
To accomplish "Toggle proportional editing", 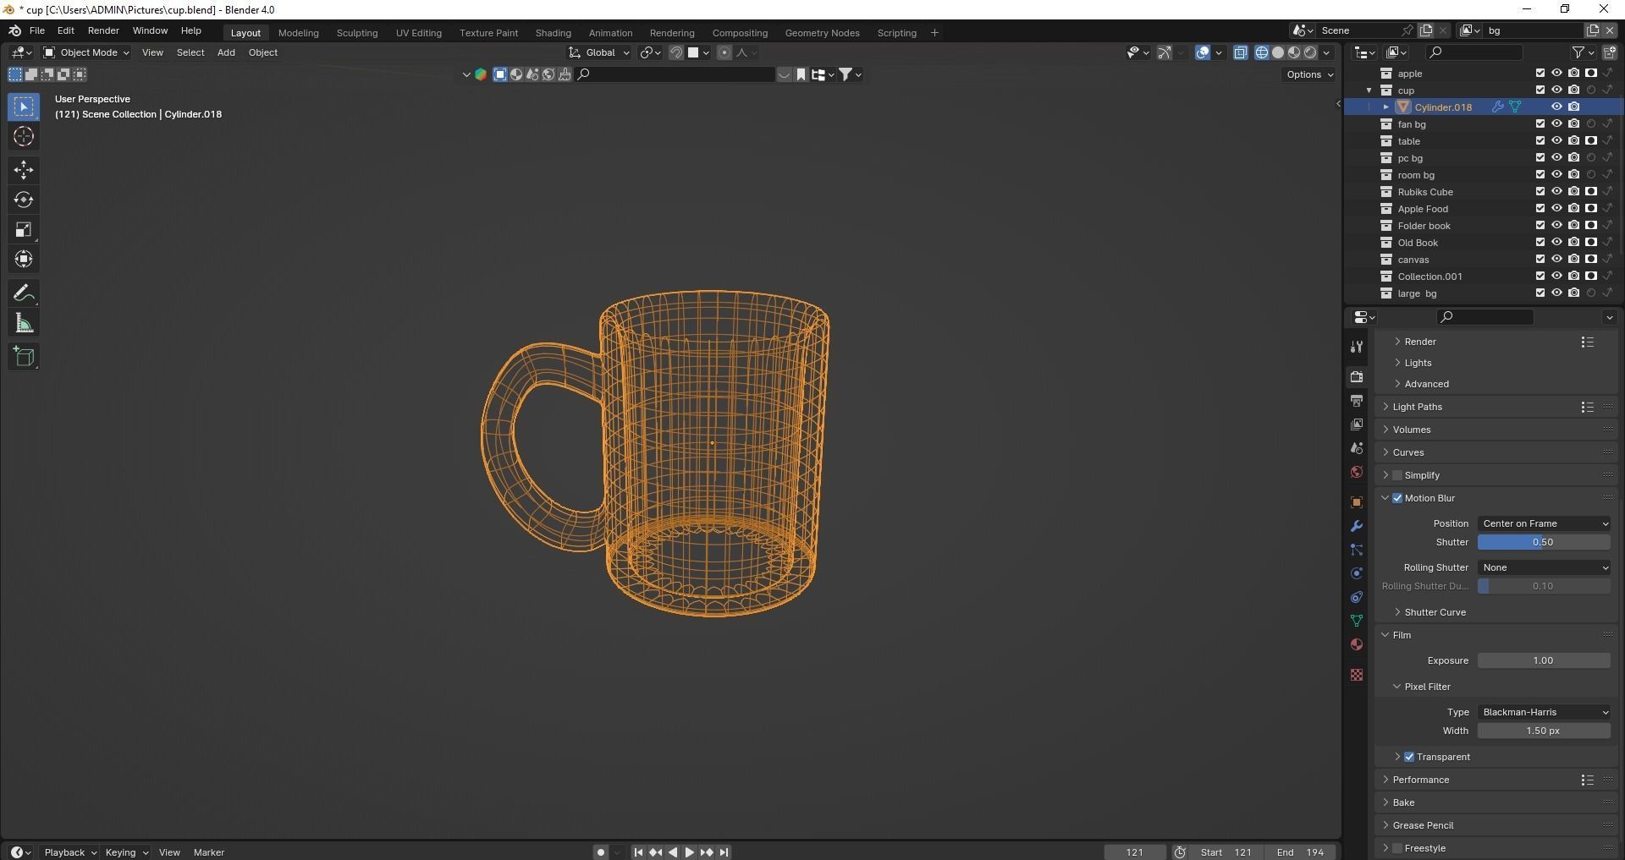I will tap(724, 52).
